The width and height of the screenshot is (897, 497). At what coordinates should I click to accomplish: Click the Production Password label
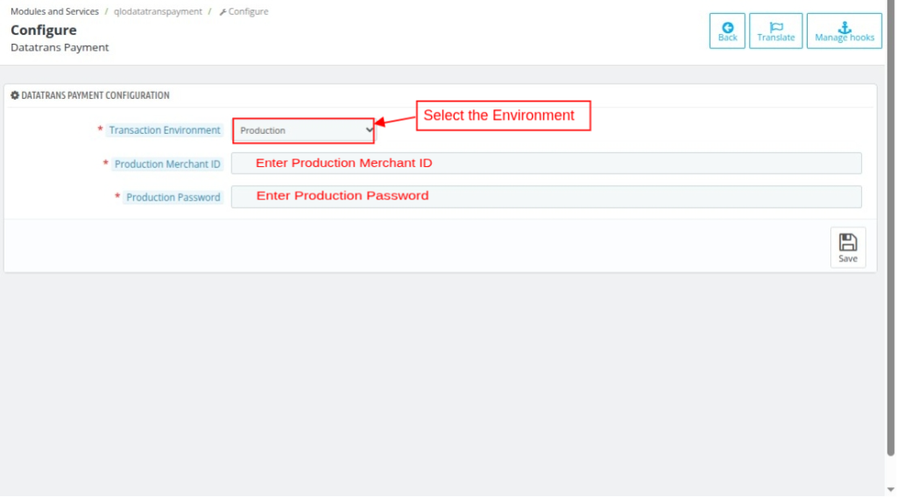(x=173, y=197)
